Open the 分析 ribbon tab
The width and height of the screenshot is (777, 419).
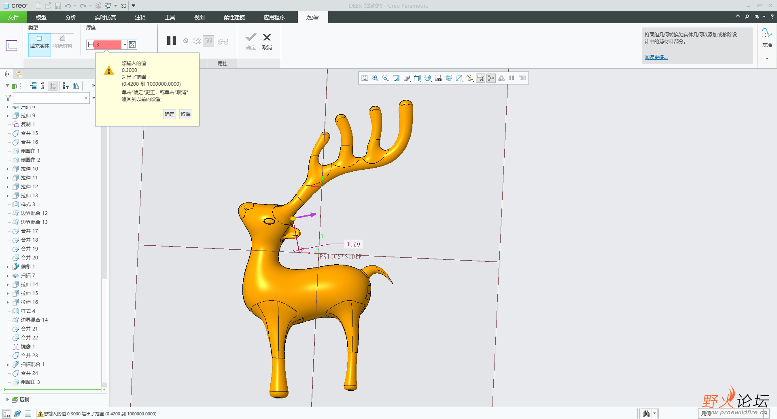point(71,17)
